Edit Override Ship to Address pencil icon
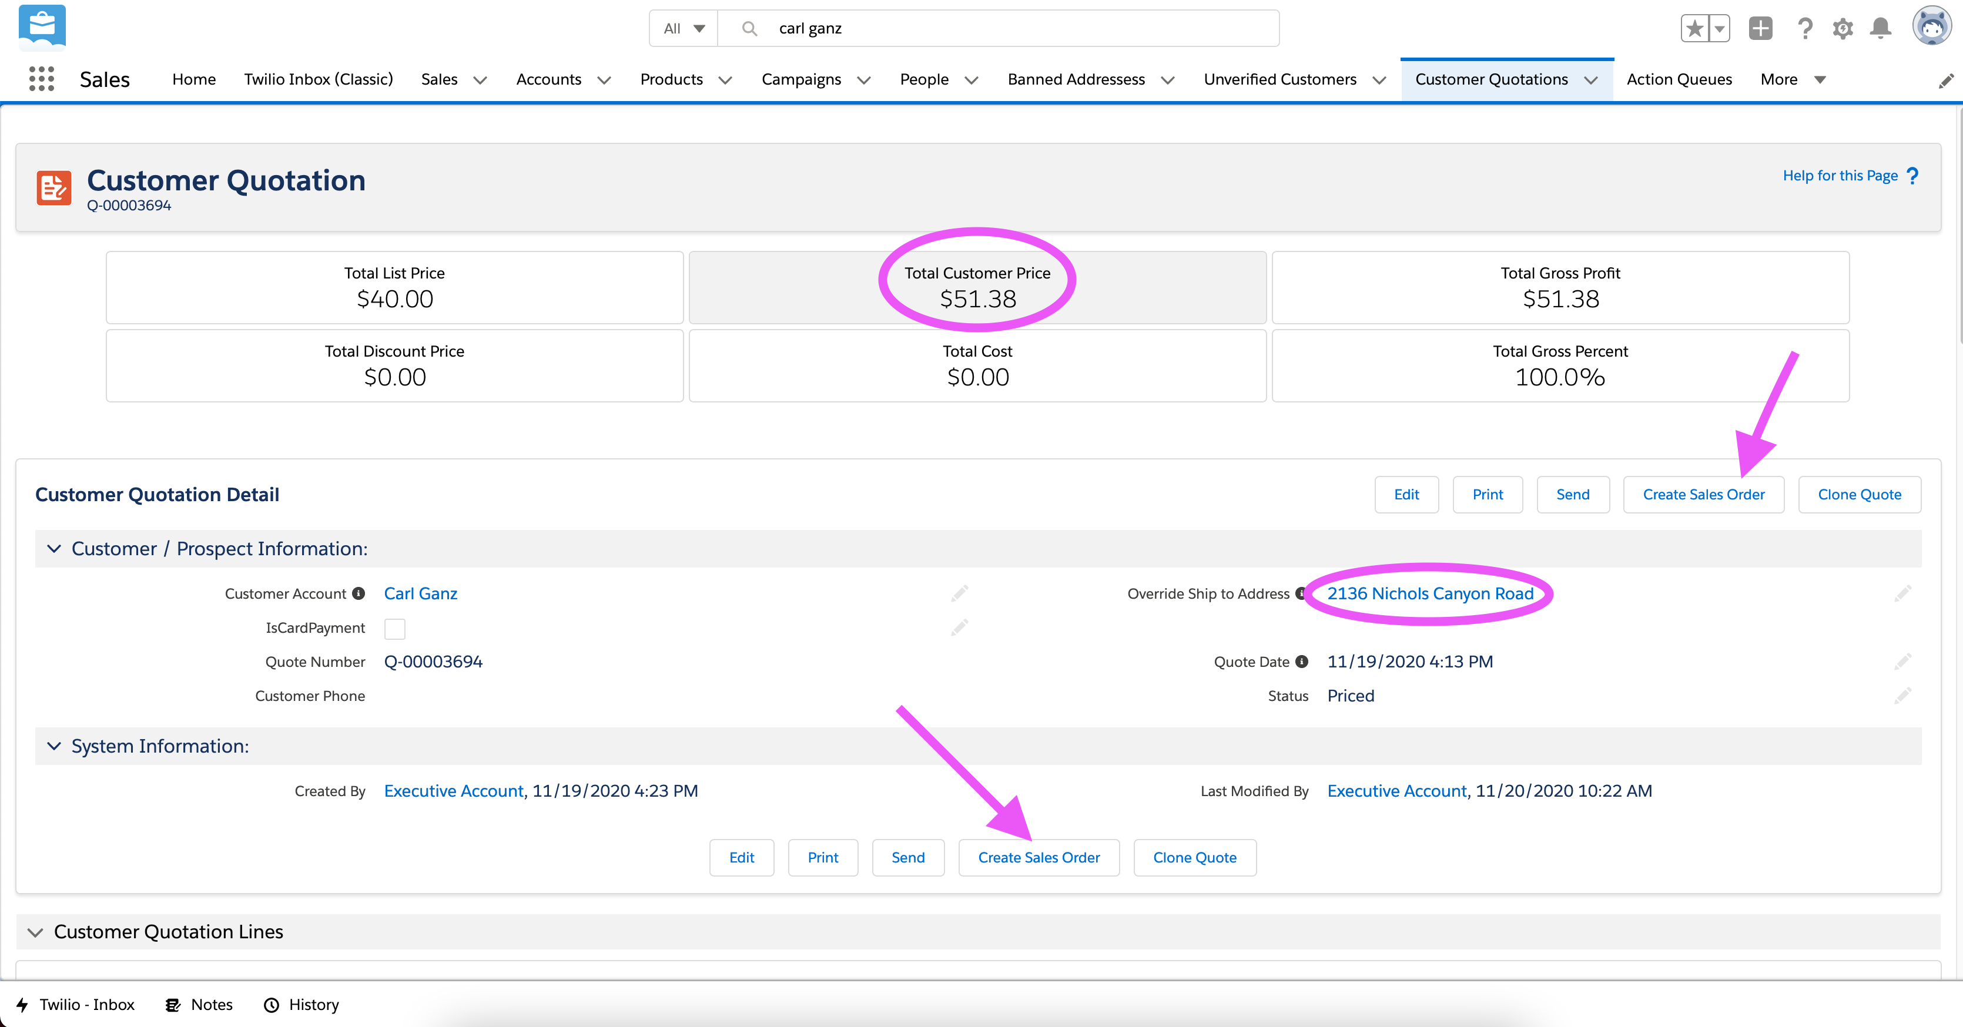This screenshot has width=1963, height=1027. pyautogui.click(x=1903, y=593)
